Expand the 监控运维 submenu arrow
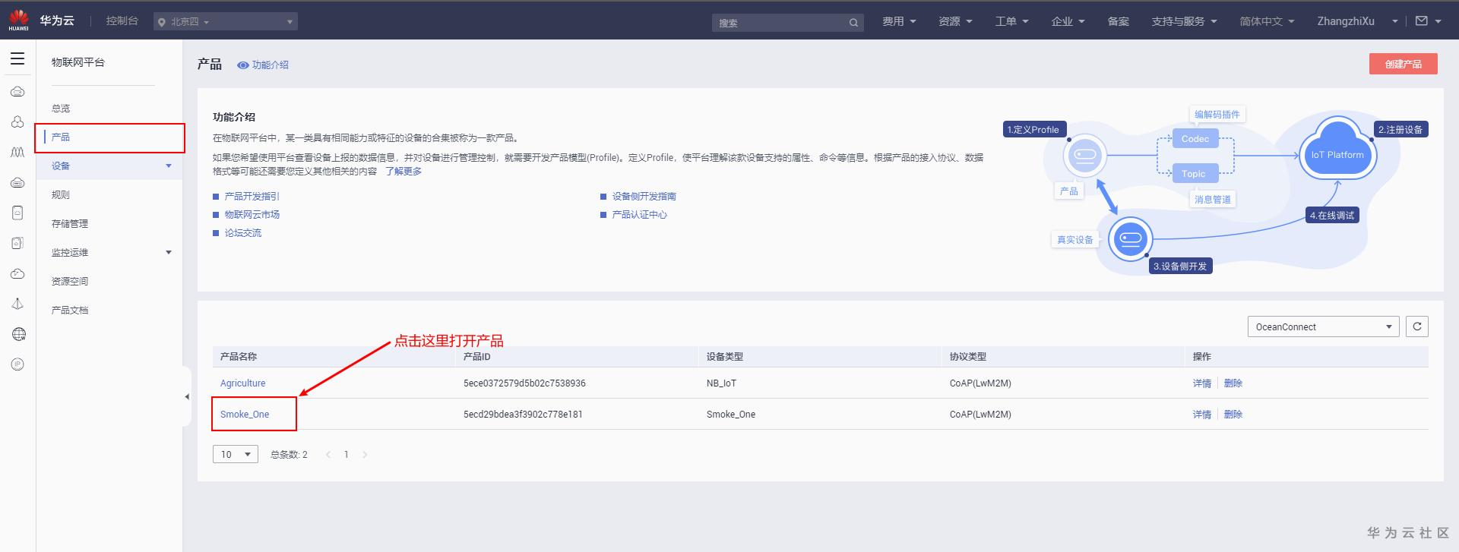 tap(169, 252)
